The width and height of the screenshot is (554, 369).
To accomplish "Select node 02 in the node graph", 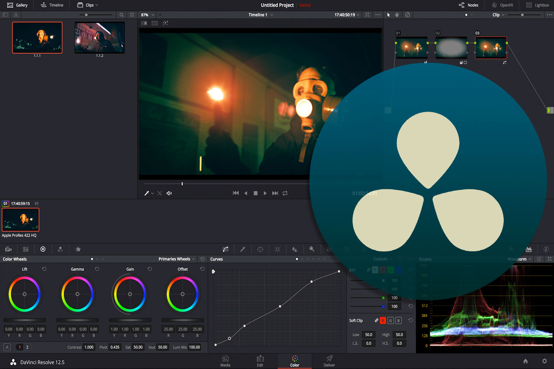I will pyautogui.click(x=451, y=47).
